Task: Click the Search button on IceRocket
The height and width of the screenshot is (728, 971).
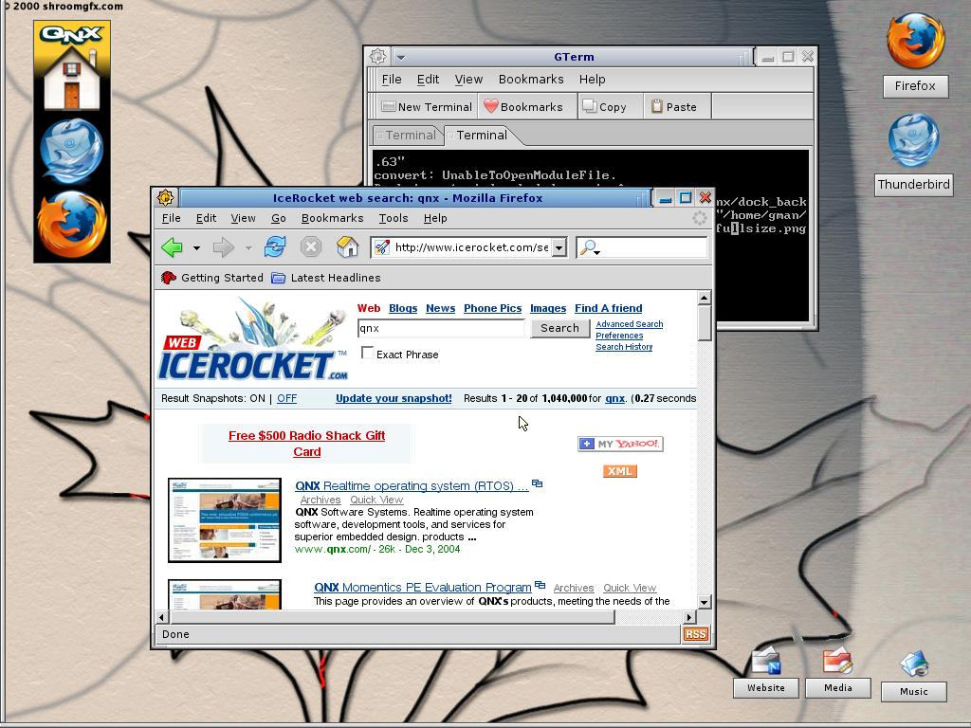Action: [x=559, y=328]
